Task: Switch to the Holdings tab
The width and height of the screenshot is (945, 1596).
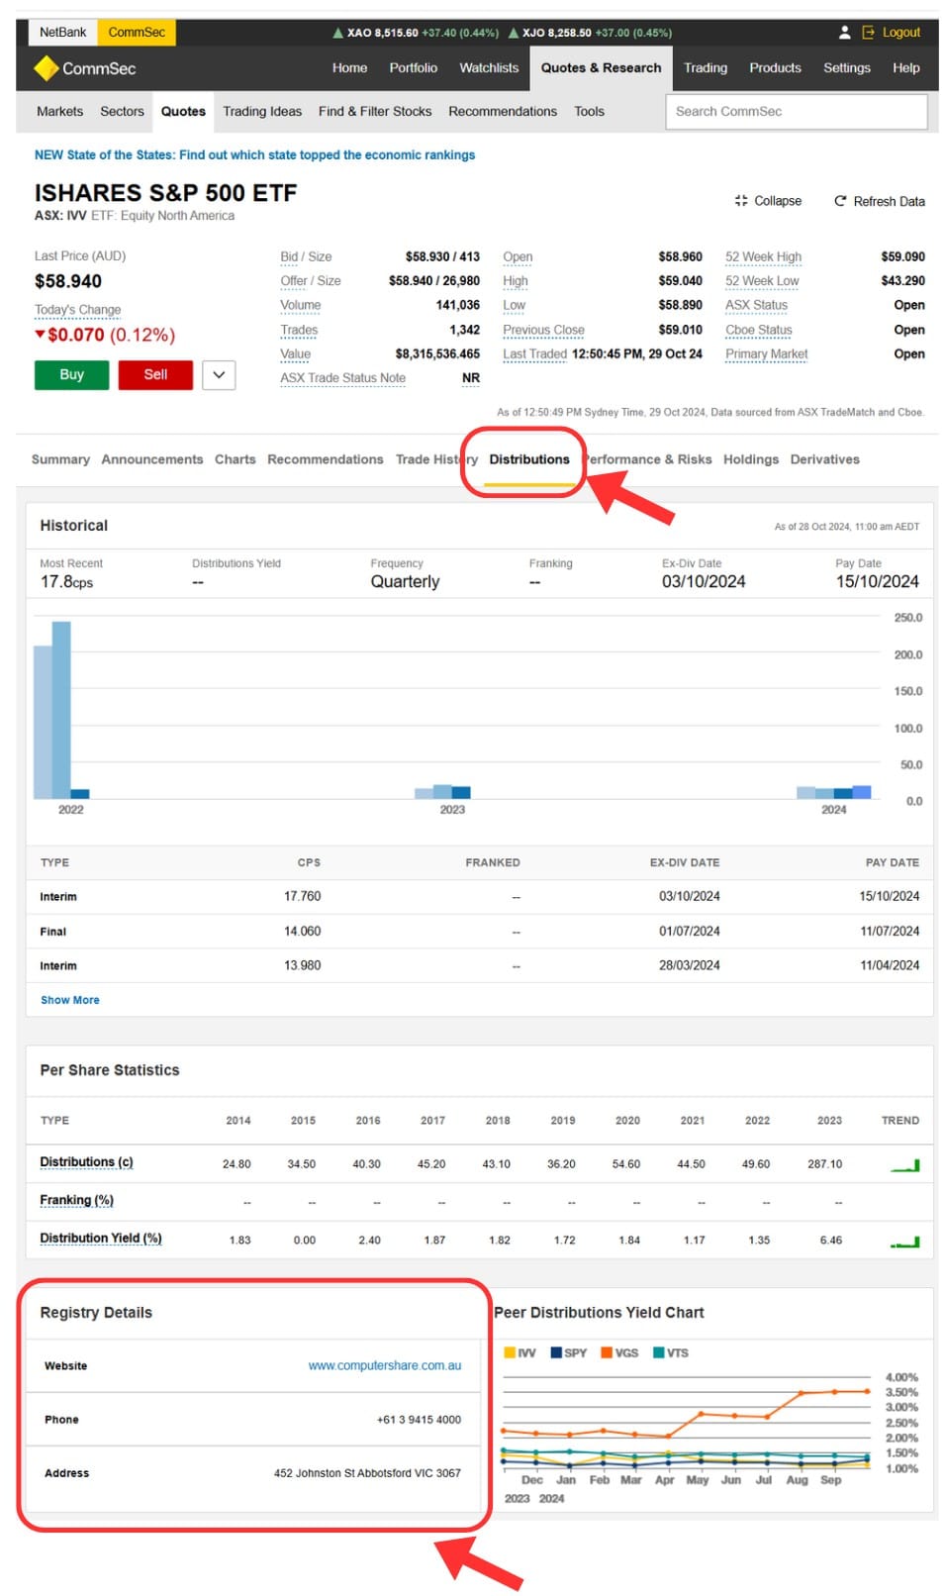Action: coord(751,459)
